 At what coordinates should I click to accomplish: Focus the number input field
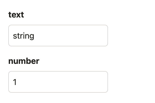pos(58,82)
